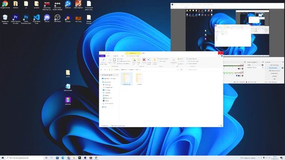Click yellow contextual tab in Explorer title bar
The image size is (285, 160).
coord(133,53)
